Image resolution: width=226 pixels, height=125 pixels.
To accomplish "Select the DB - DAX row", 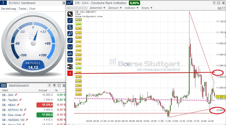I will (33, 95).
